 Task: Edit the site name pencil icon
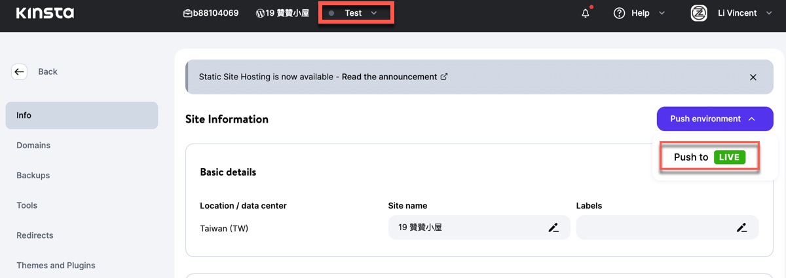pos(553,228)
